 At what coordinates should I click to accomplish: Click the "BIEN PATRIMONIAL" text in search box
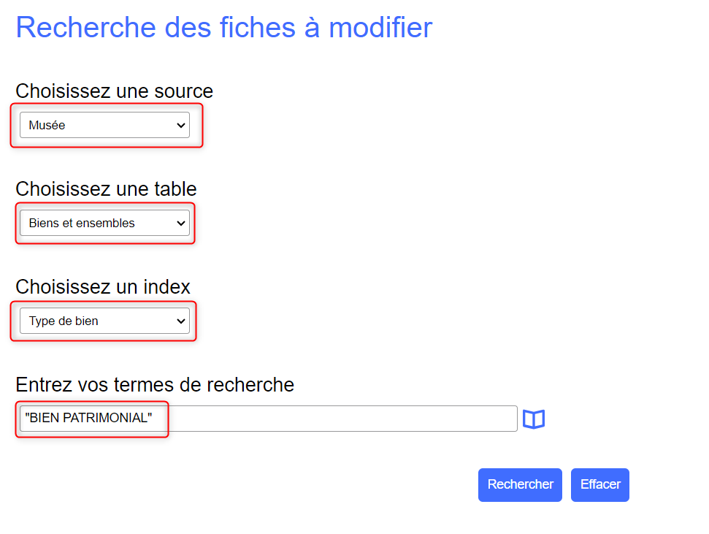88,418
